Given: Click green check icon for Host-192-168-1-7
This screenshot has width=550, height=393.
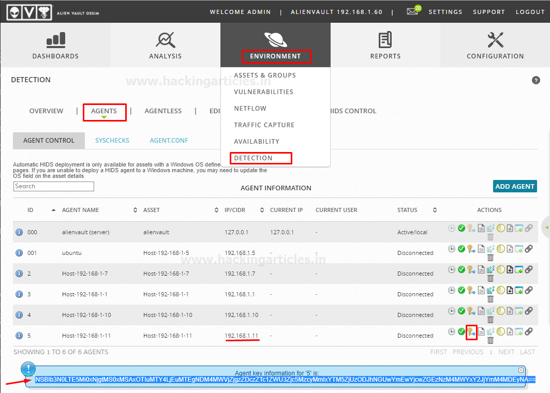Looking at the screenshot, I should point(461,269).
